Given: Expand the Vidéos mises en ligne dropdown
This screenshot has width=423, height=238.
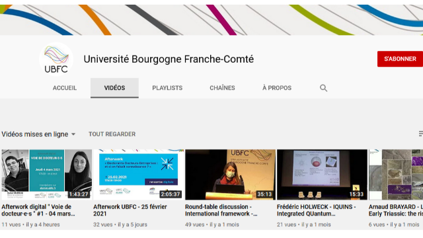Looking at the screenshot, I should point(38,134).
